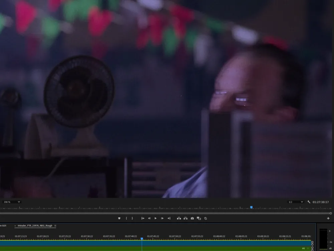Click the Mark In bracket icon
334x251 pixels.
tap(126, 218)
